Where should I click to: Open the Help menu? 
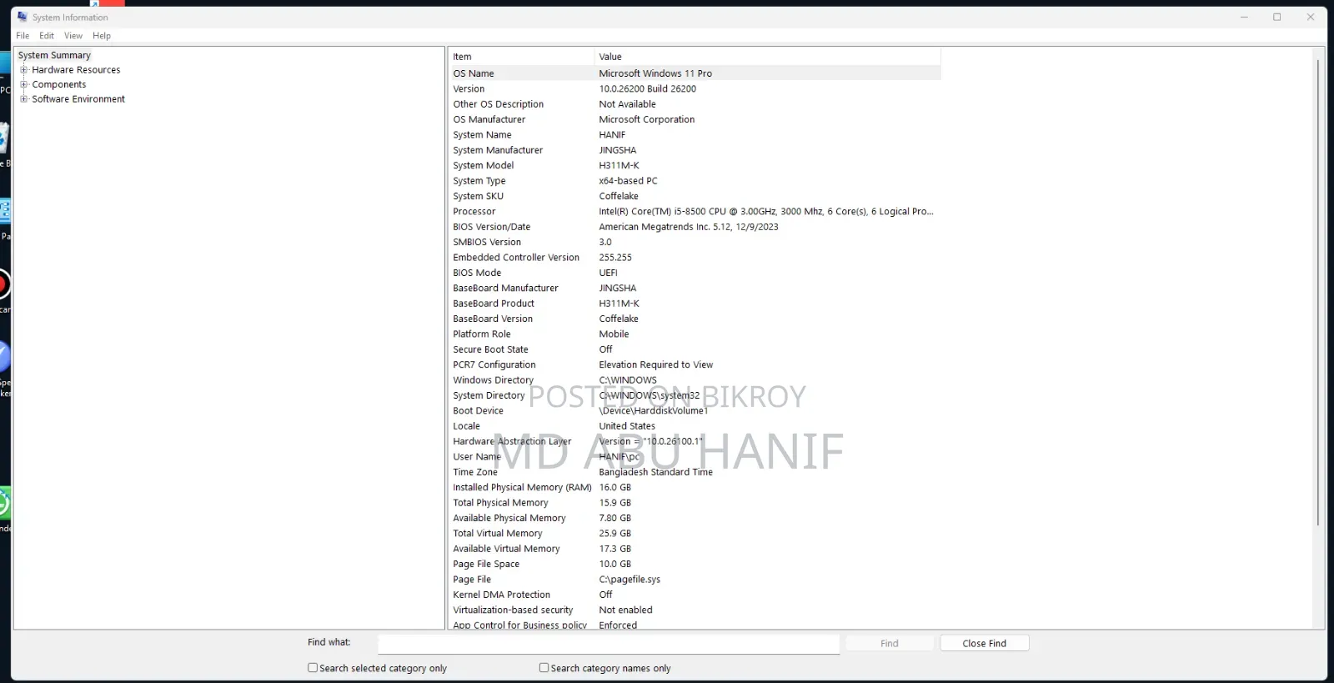[102, 36]
